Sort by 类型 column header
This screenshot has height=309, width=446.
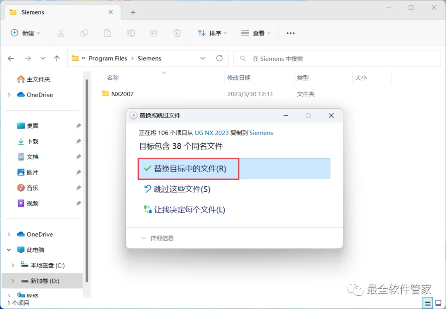point(303,78)
